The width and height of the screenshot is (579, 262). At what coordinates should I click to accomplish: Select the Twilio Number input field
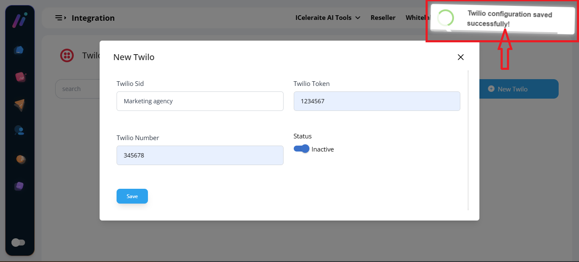click(200, 155)
